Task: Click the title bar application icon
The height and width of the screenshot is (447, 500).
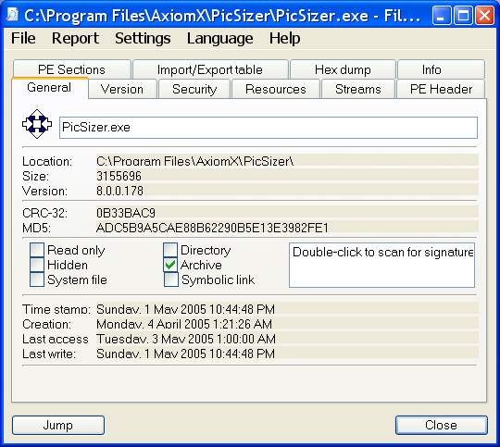Action: pyautogui.click(x=13, y=15)
